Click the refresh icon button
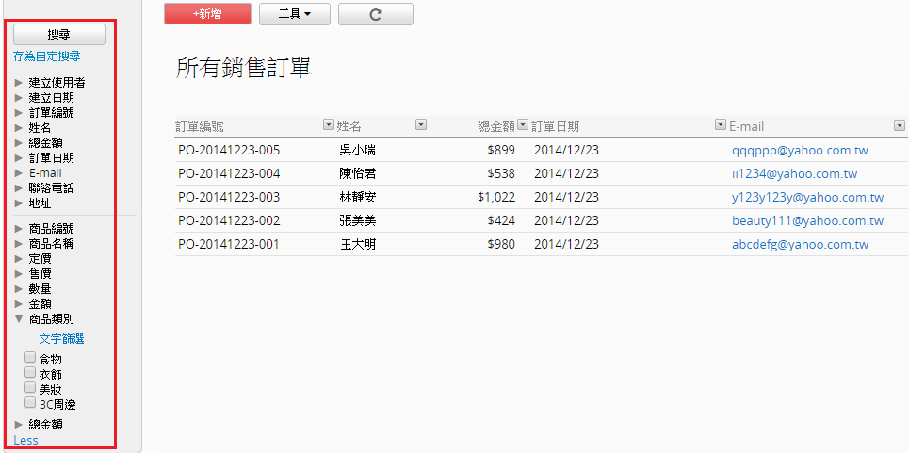This screenshot has height=453, width=909. (375, 14)
